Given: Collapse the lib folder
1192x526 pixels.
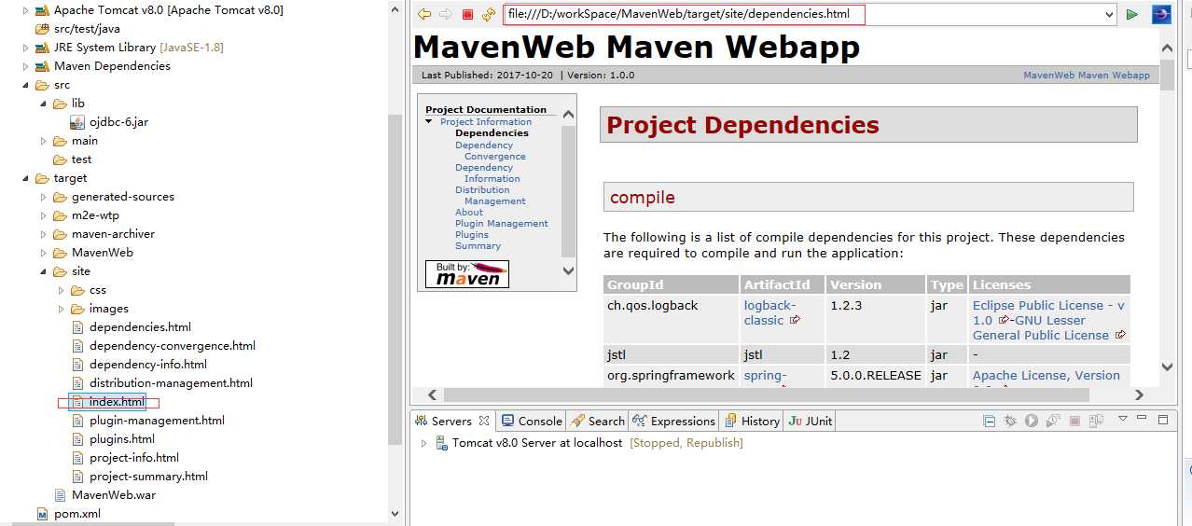Looking at the screenshot, I should (x=44, y=104).
